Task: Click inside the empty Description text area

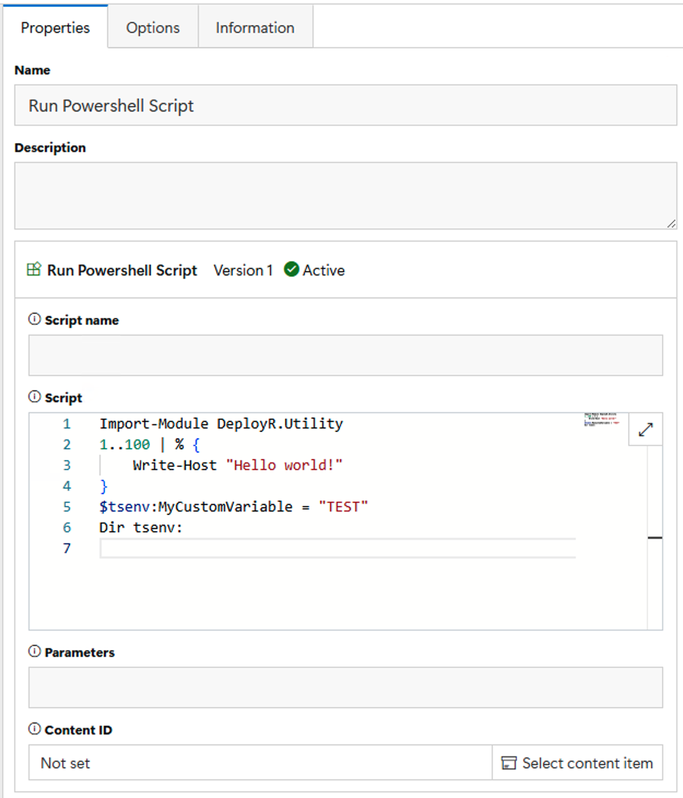Action: 345,195
